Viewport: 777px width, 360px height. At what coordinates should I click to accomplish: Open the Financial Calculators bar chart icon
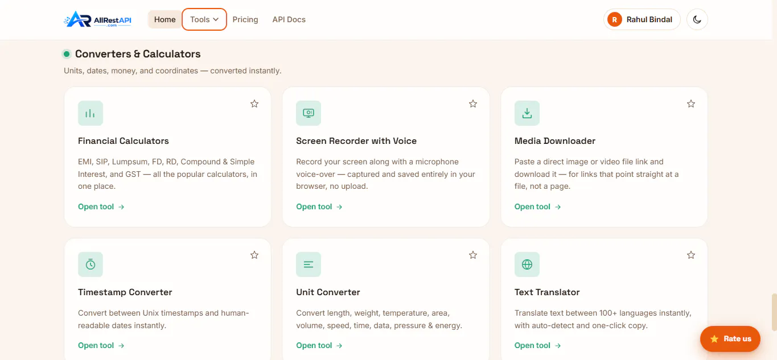[91, 113]
